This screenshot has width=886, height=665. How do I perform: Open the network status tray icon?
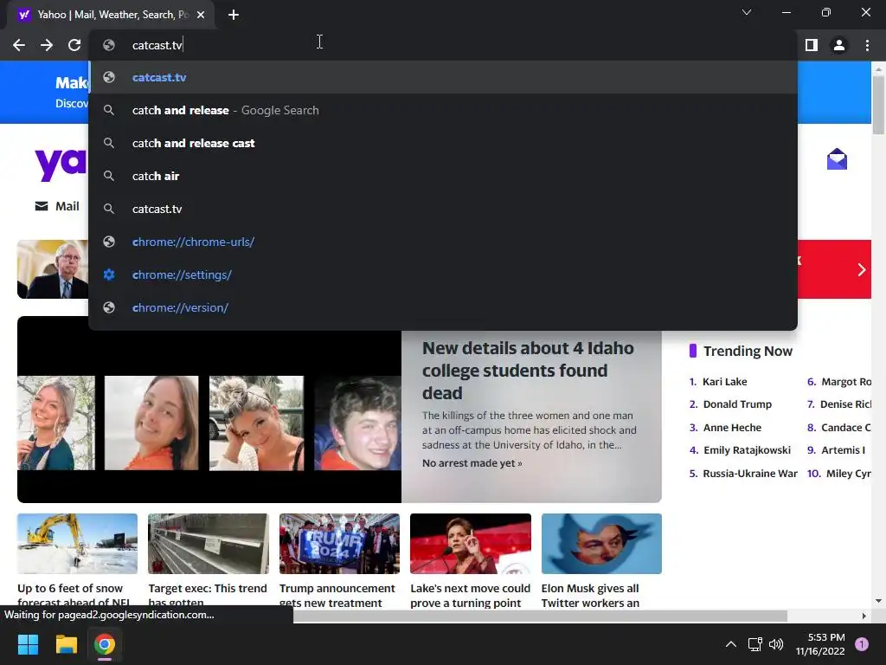coord(754,644)
